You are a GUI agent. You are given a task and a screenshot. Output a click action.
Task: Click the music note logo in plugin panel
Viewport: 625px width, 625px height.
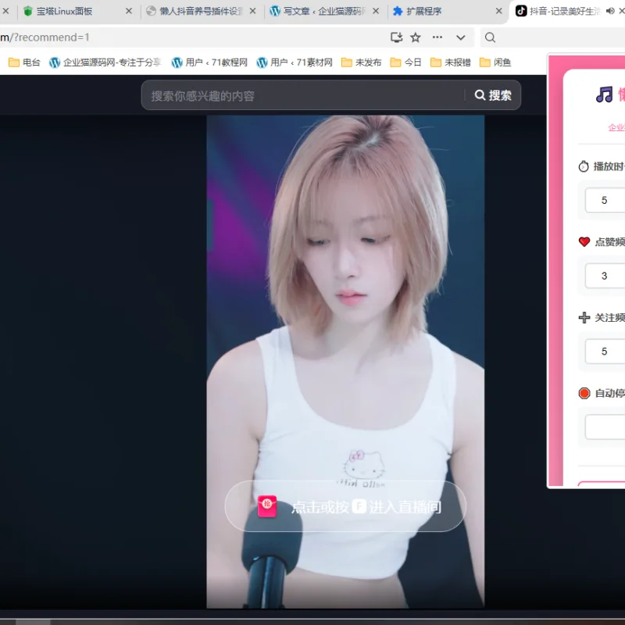tap(604, 95)
